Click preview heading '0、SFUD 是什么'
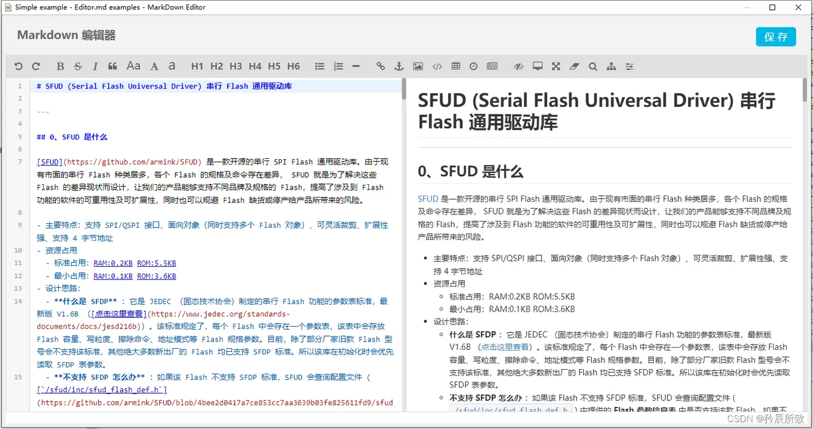The image size is (813, 429). [470, 171]
